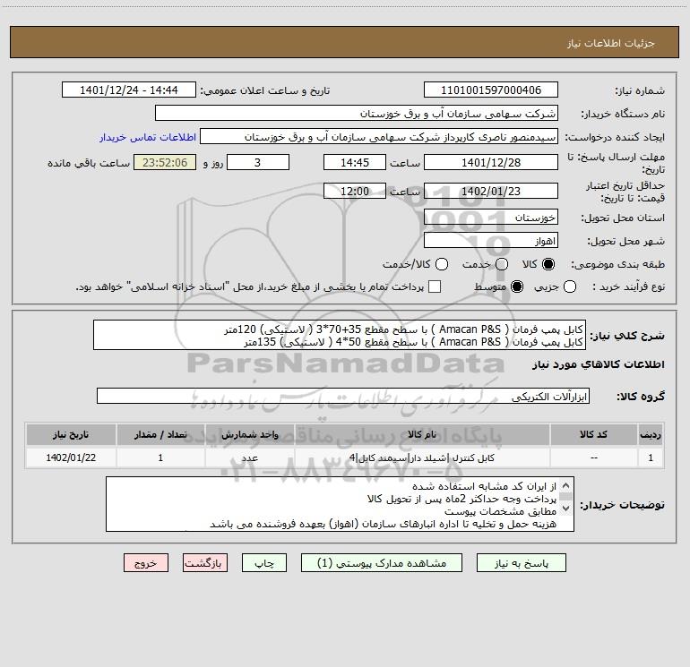
Task: Click the price validity date 1402/01/23
Action: 491,192
